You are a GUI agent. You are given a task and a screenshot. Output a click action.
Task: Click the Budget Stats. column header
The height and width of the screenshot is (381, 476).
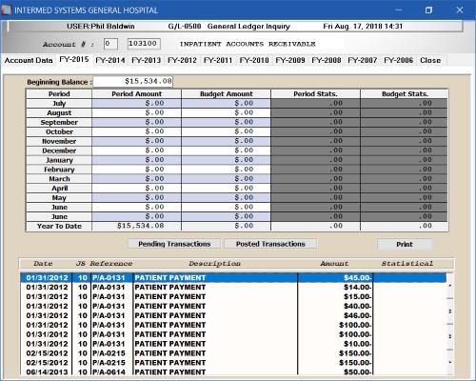[x=405, y=94]
